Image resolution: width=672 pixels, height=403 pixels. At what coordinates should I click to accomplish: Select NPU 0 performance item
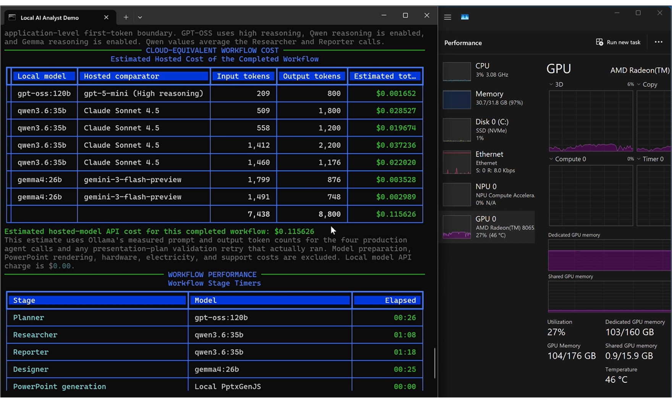click(x=488, y=195)
